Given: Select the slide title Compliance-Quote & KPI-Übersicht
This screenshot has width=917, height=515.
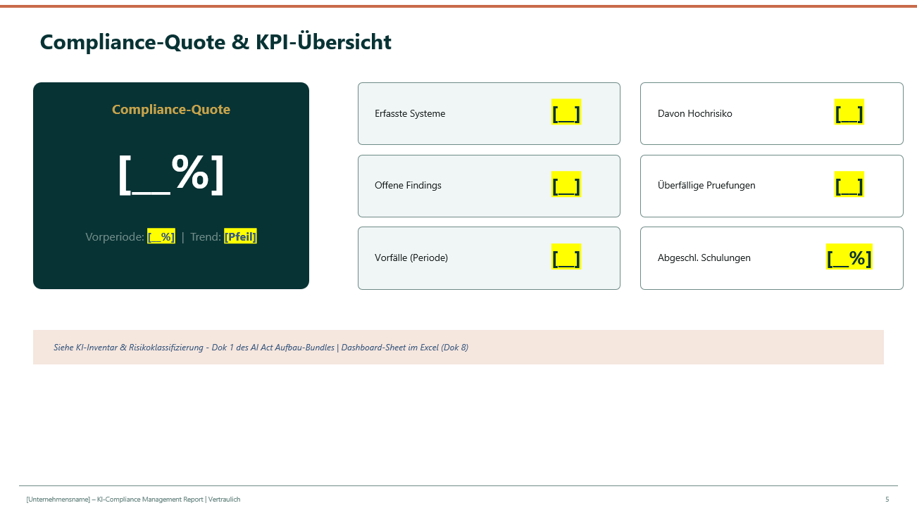Looking at the screenshot, I should 216,42.
